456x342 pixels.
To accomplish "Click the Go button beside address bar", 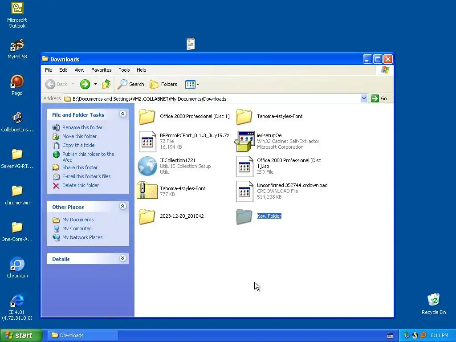I will click(x=379, y=98).
